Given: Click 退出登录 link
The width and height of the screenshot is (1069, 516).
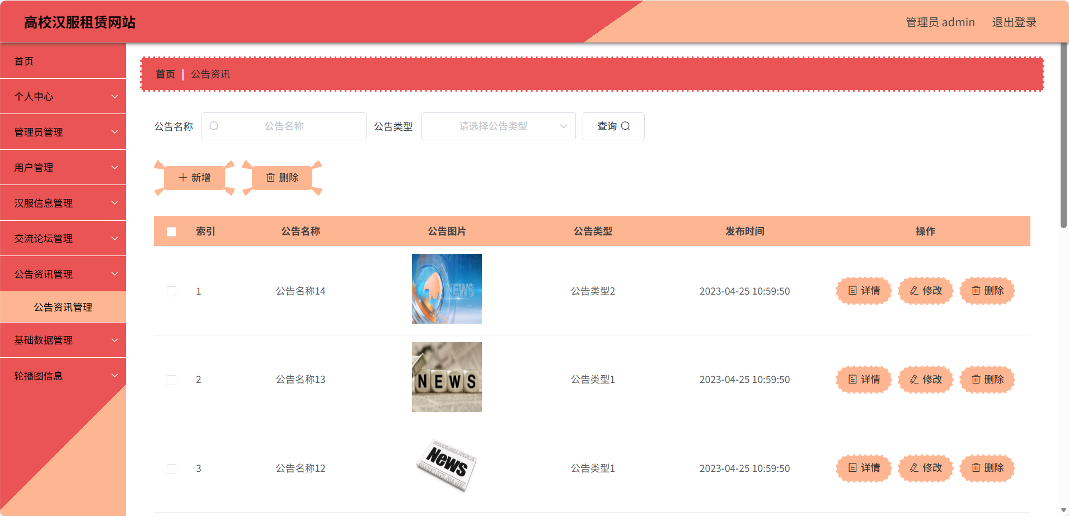Looking at the screenshot, I should (x=1014, y=22).
